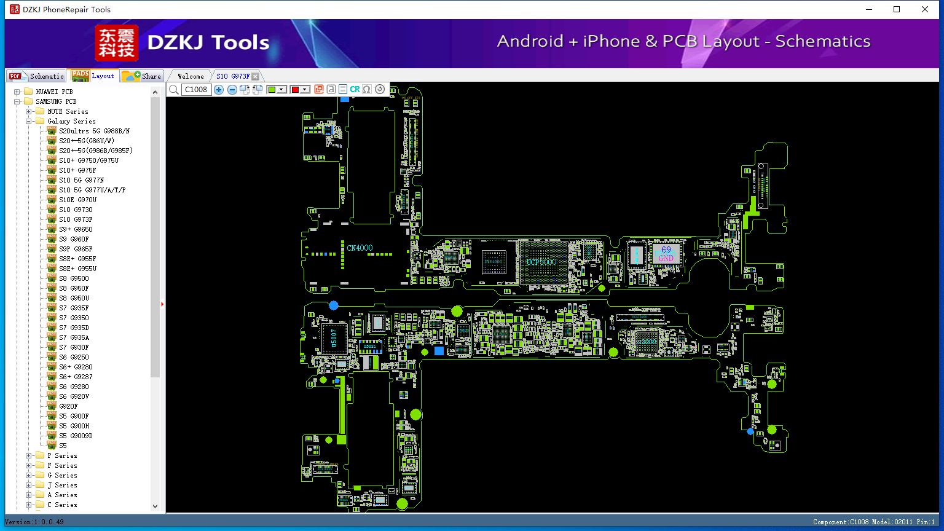Open the red color dropdown arrow

(x=304, y=90)
